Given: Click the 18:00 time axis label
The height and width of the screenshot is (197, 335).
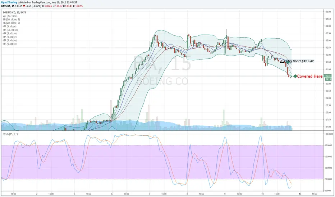Looking at the screenshot, I should point(13,194).
